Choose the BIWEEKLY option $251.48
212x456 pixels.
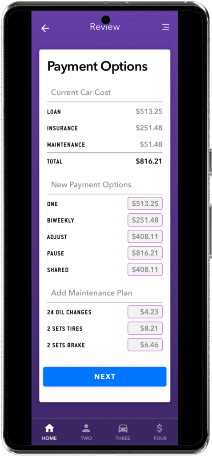click(145, 220)
